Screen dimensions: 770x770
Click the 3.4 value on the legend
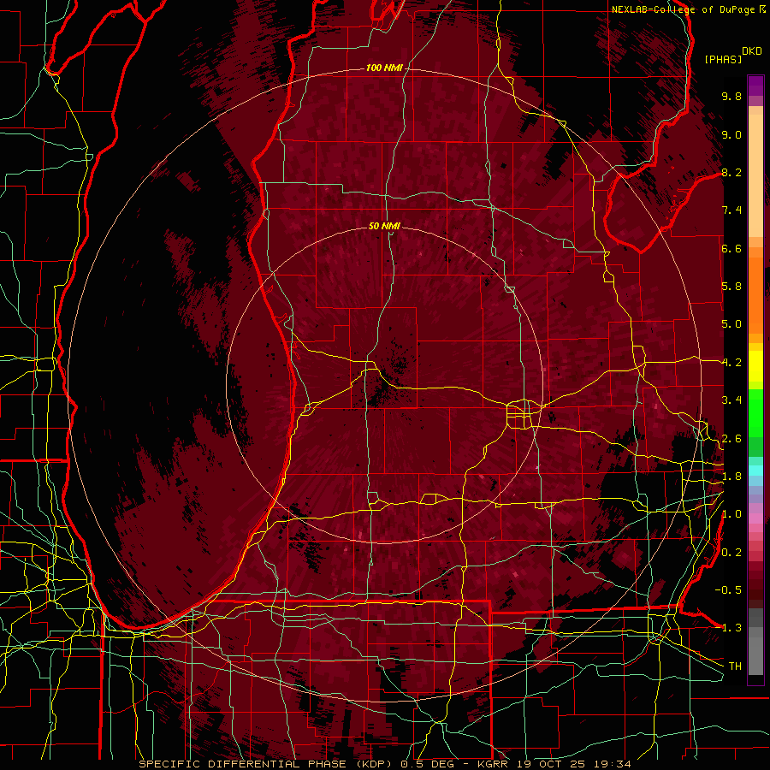[731, 400]
